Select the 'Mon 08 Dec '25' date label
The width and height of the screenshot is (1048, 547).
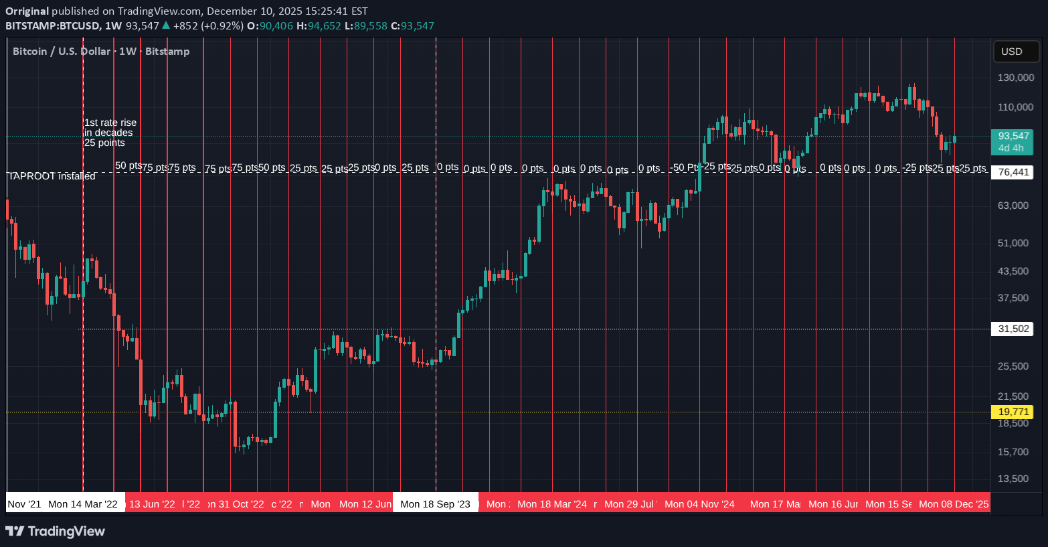point(954,504)
